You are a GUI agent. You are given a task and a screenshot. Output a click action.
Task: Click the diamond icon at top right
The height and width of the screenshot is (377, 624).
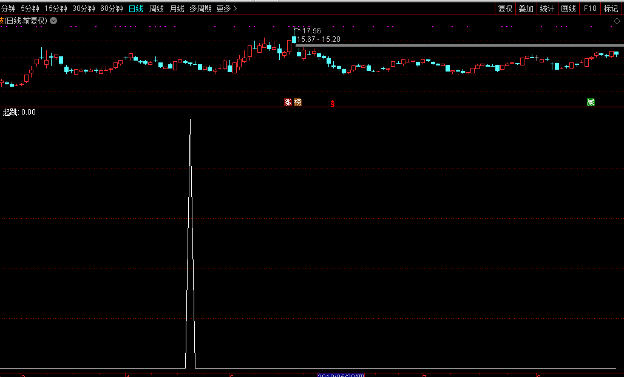617,21
